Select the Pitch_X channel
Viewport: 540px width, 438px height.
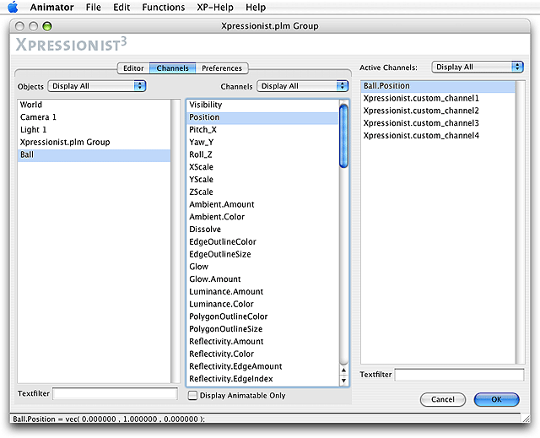tap(262, 129)
